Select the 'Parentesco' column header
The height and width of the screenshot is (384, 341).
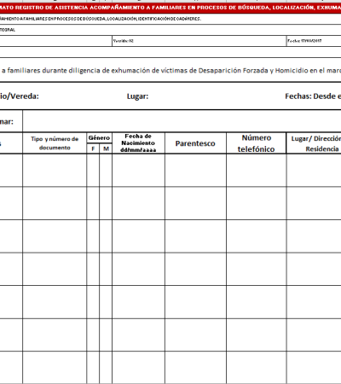tap(195, 143)
